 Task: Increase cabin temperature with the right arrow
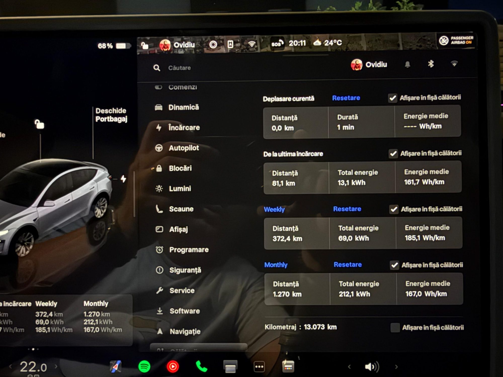click(56, 367)
